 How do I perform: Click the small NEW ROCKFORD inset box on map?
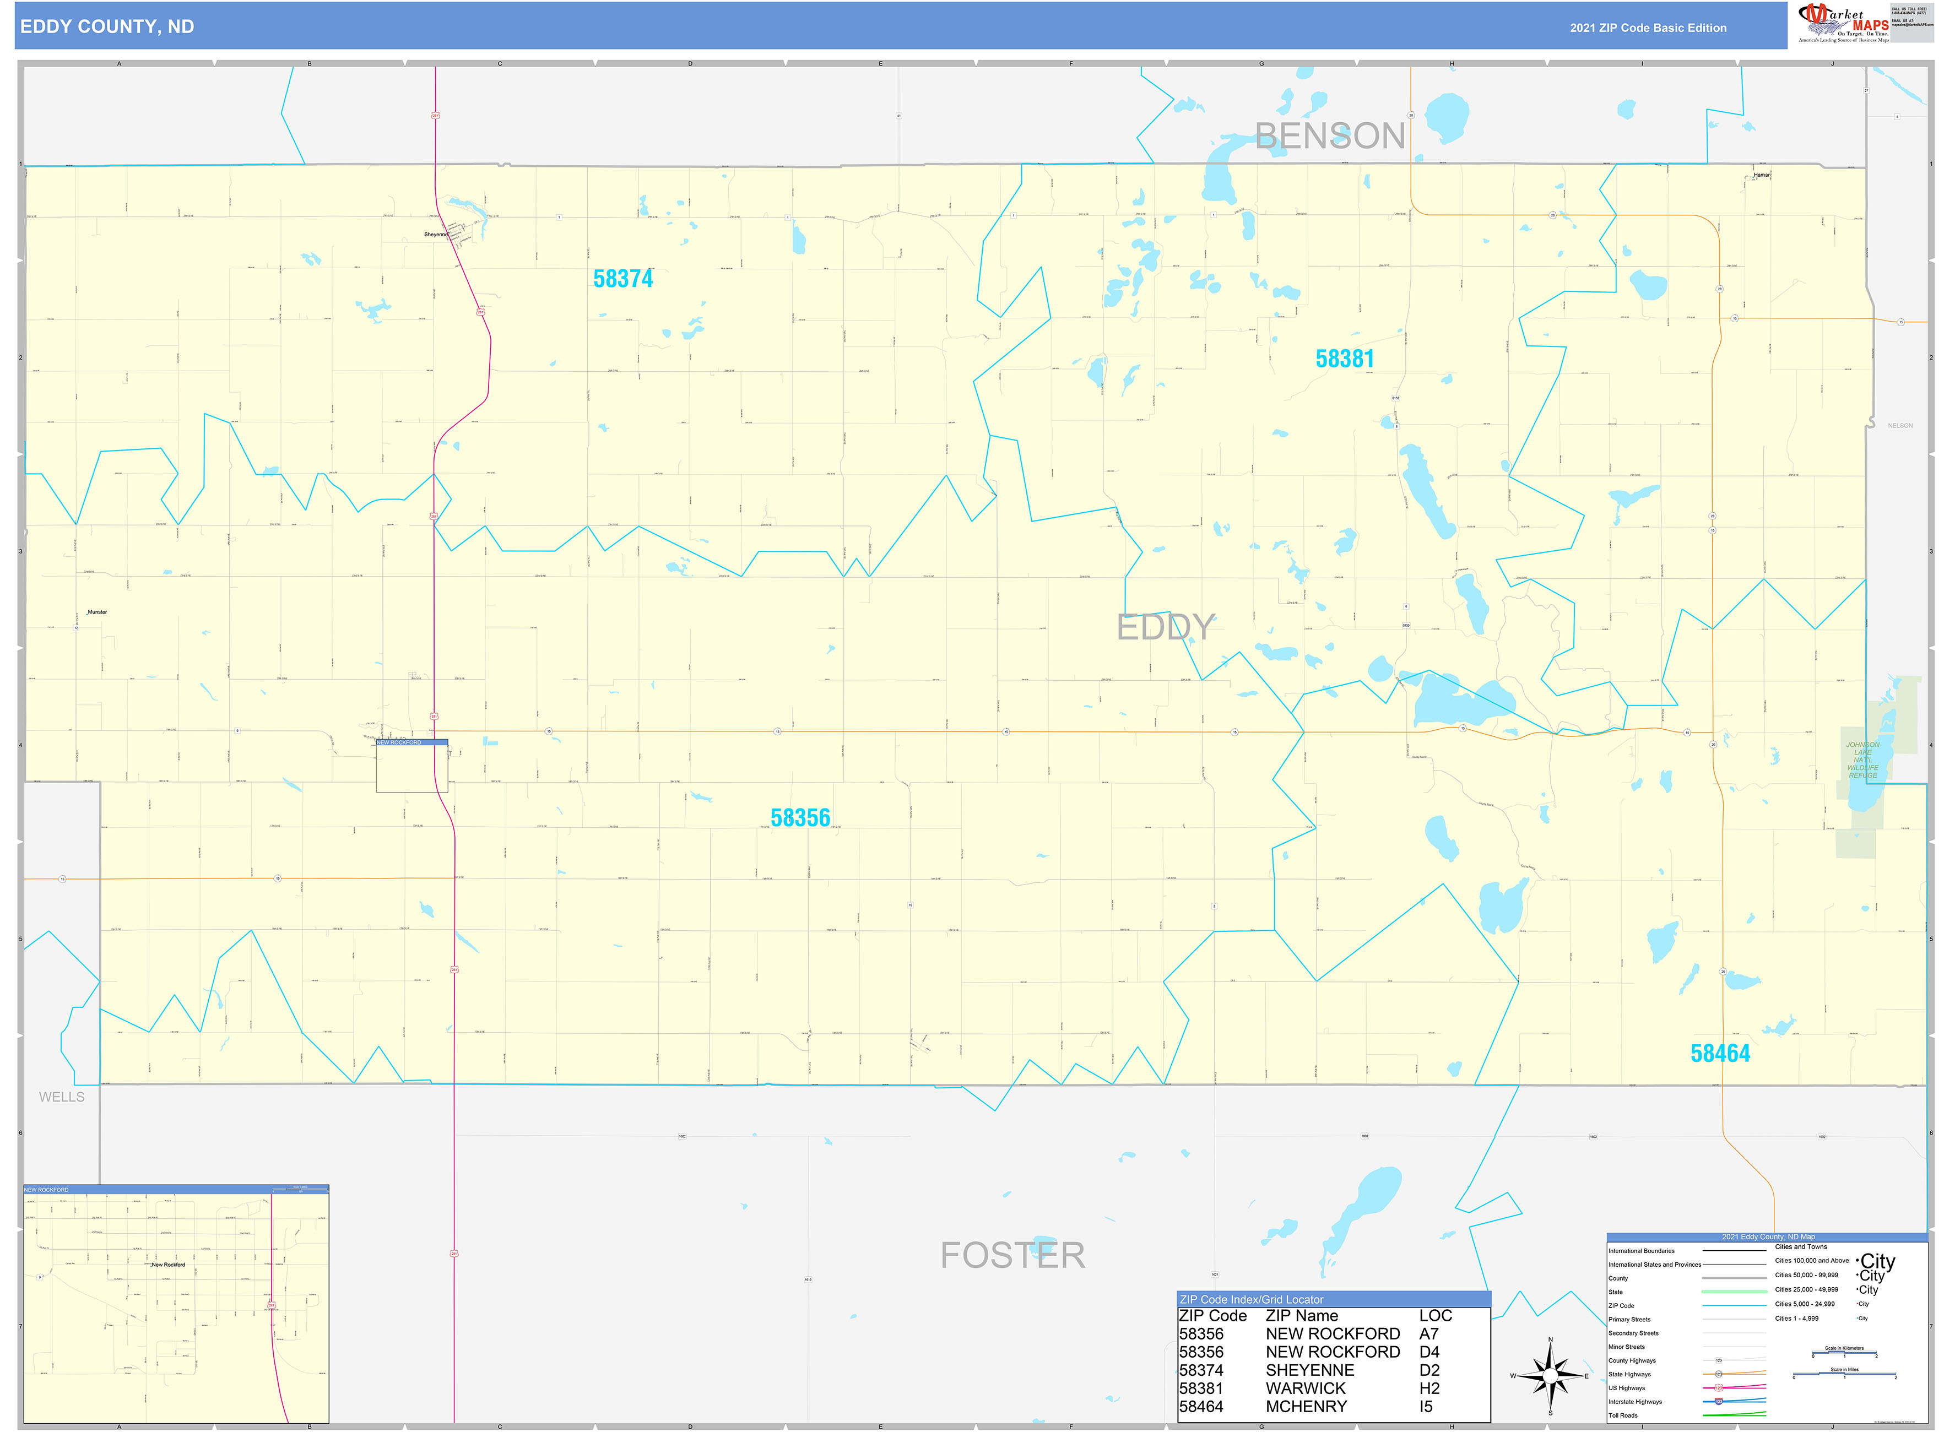(x=412, y=766)
